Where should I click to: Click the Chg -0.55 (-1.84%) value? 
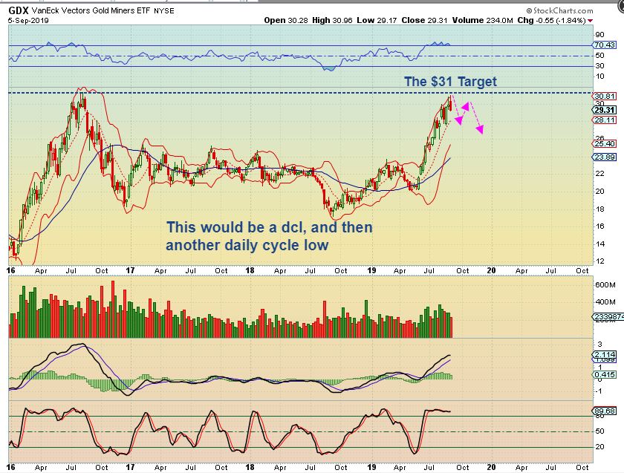[551, 20]
